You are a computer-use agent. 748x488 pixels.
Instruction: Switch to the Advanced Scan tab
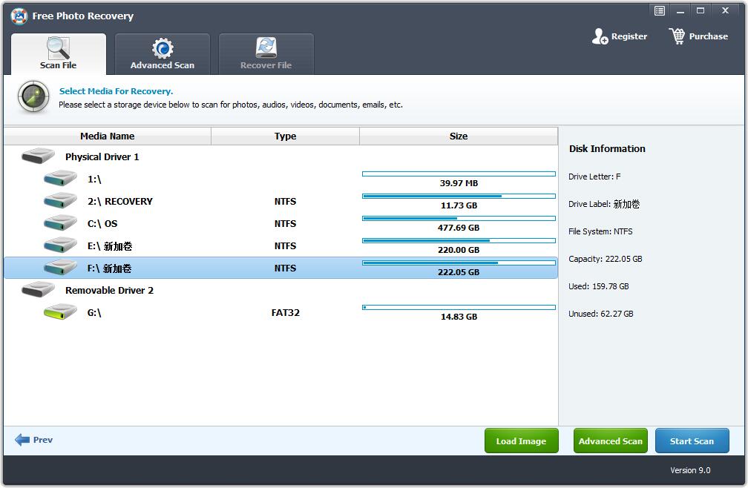pyautogui.click(x=163, y=54)
